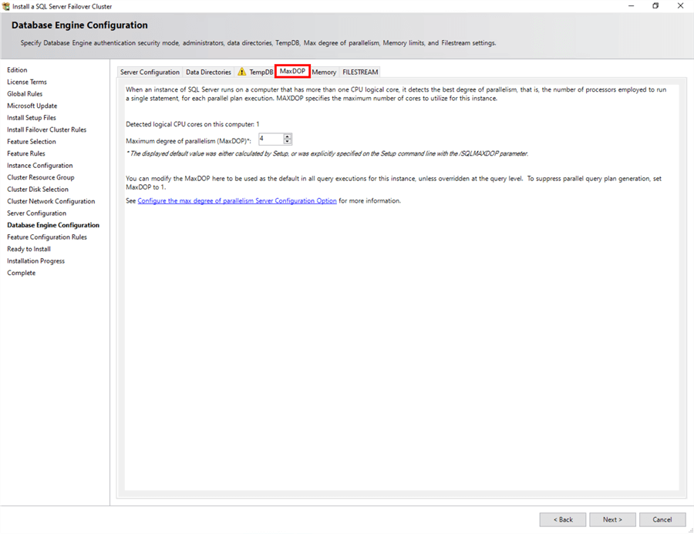Cancel the setup wizard
The image size is (694, 534).
coord(662,519)
